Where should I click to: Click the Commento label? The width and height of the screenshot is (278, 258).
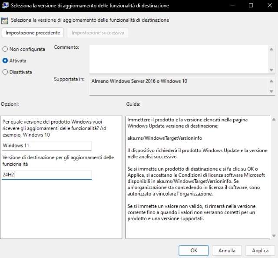click(66, 47)
